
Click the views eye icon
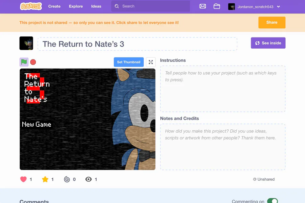(x=88, y=179)
